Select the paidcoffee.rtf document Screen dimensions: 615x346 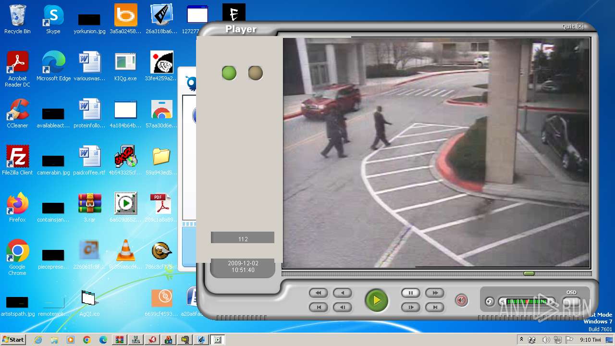click(x=89, y=161)
